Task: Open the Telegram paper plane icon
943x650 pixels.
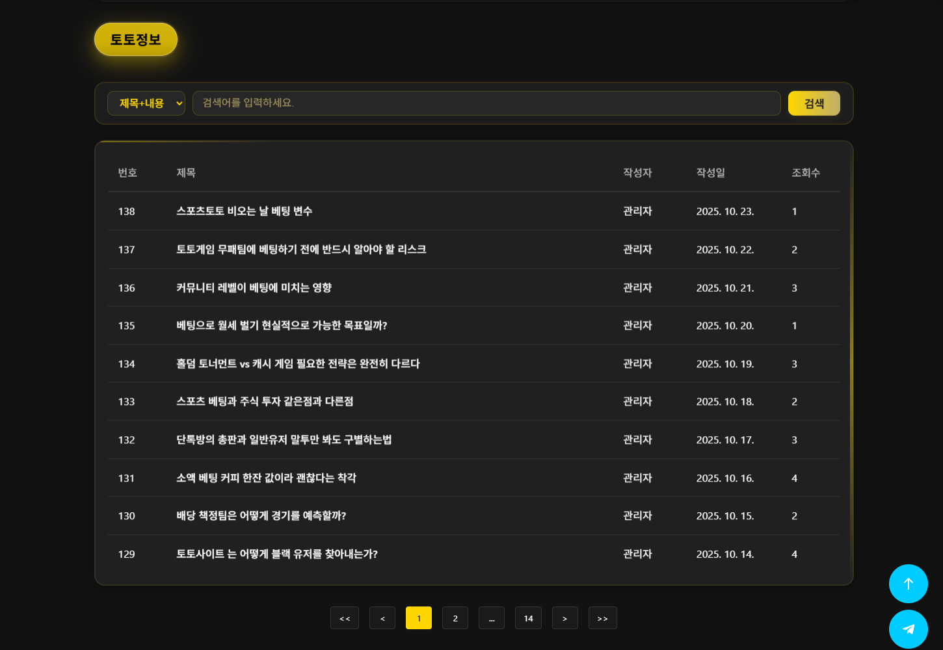Action: point(908,629)
